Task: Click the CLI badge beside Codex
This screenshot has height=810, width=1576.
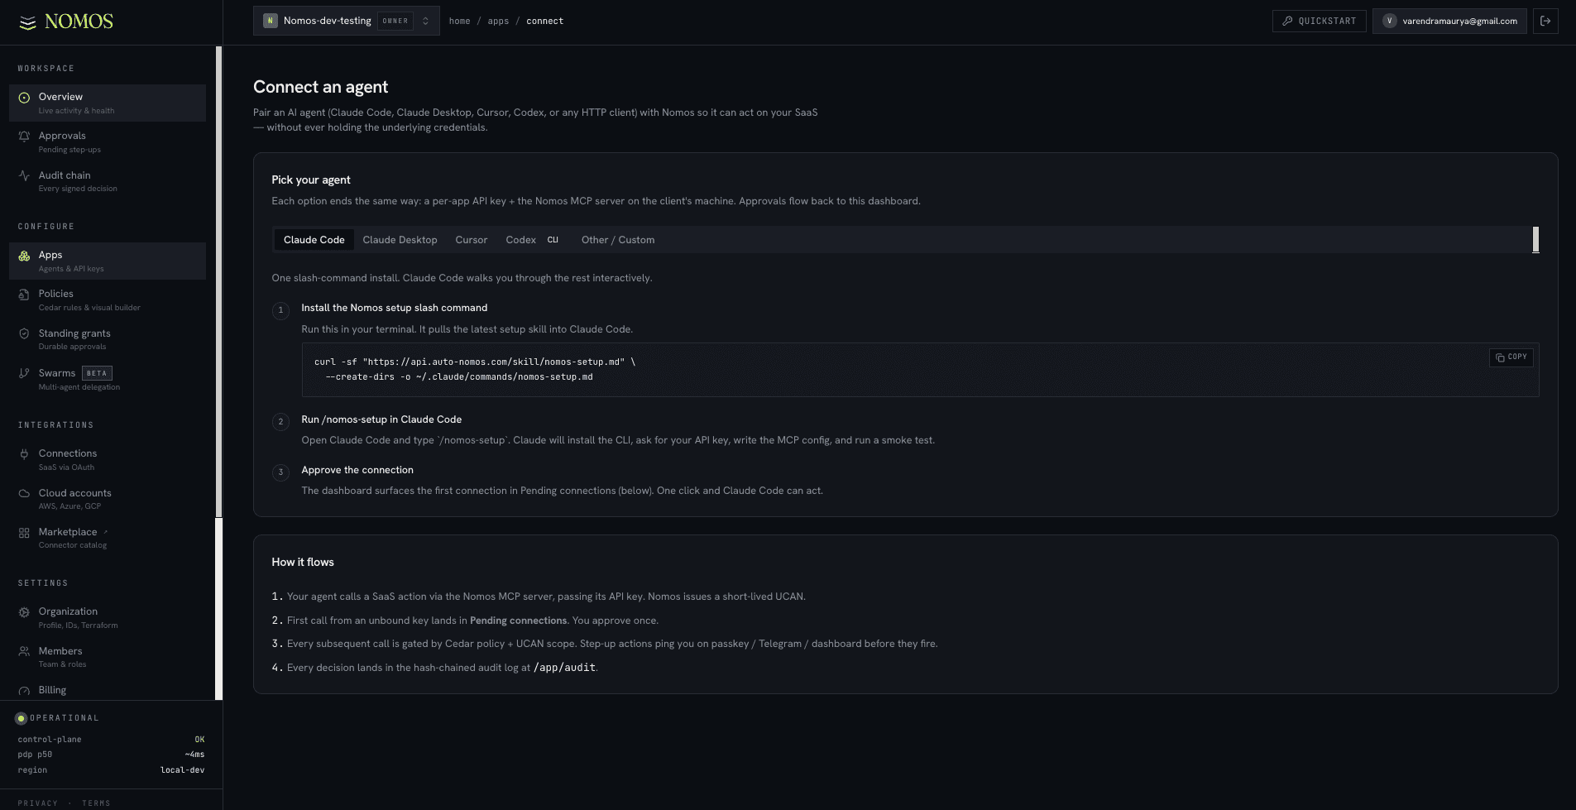Action: [x=553, y=240]
